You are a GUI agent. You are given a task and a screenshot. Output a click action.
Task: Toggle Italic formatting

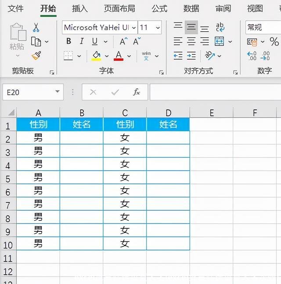82,42
